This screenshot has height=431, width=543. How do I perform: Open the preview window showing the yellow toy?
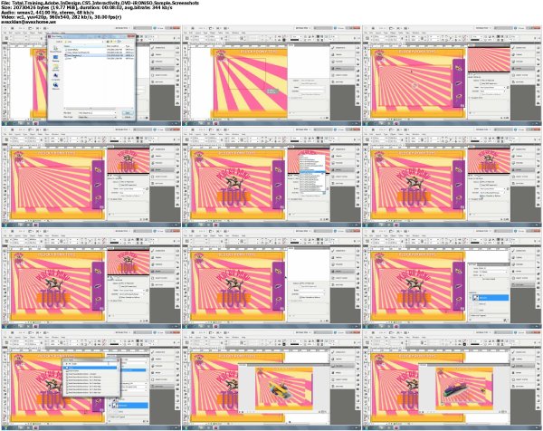point(283,389)
